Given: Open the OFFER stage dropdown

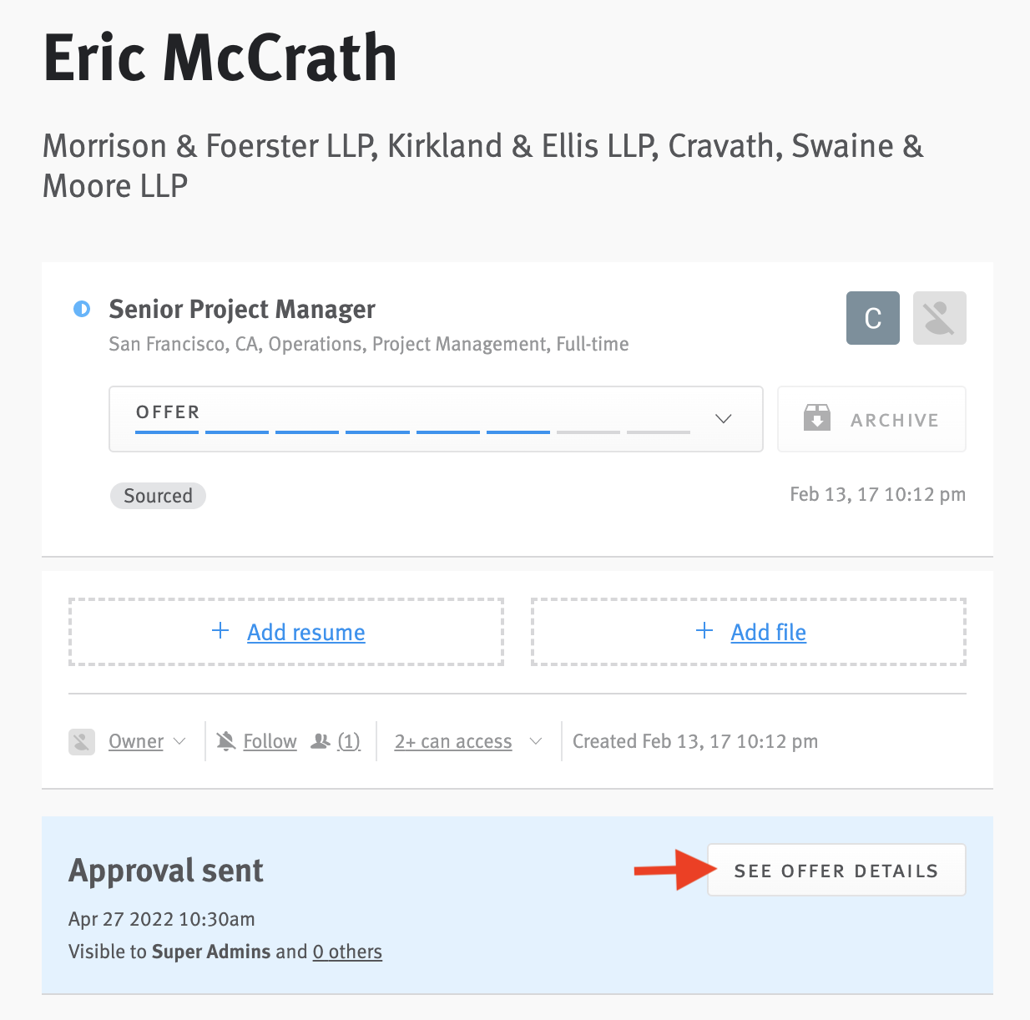Looking at the screenshot, I should [x=723, y=419].
